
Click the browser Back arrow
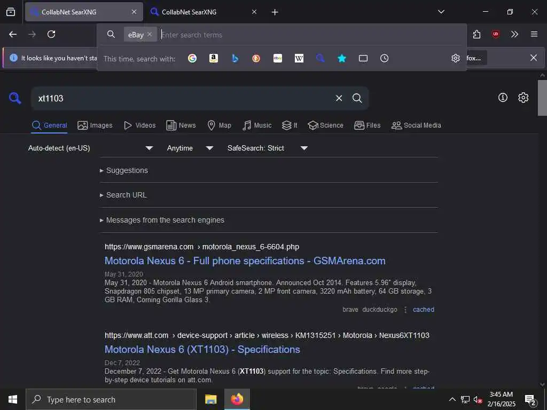[13, 34]
